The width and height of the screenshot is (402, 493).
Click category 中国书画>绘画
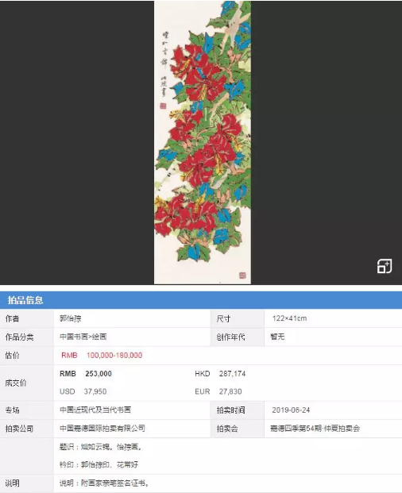point(83,337)
